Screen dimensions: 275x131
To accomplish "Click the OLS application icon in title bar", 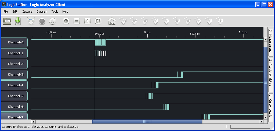I will pyautogui.click(x=3, y=4).
